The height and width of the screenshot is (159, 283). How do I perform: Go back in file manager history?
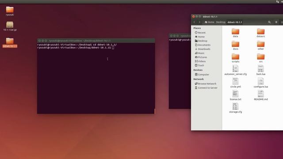pos(195,22)
